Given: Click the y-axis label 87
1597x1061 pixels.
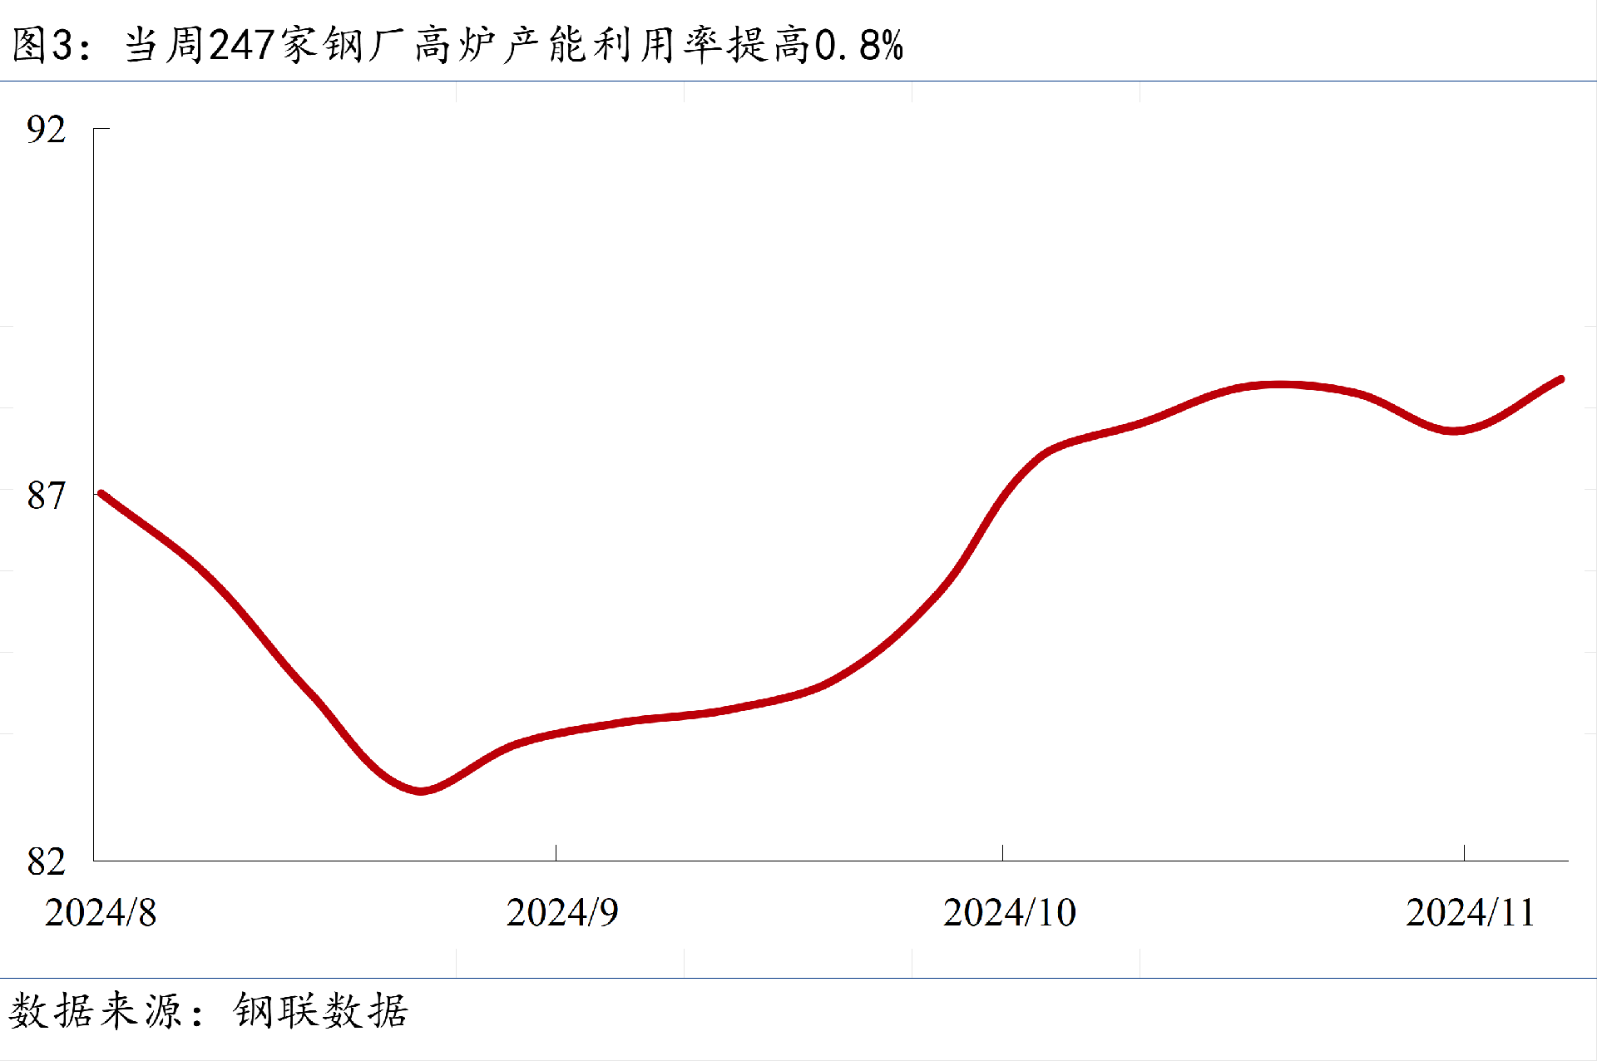Looking at the screenshot, I should tap(46, 496).
